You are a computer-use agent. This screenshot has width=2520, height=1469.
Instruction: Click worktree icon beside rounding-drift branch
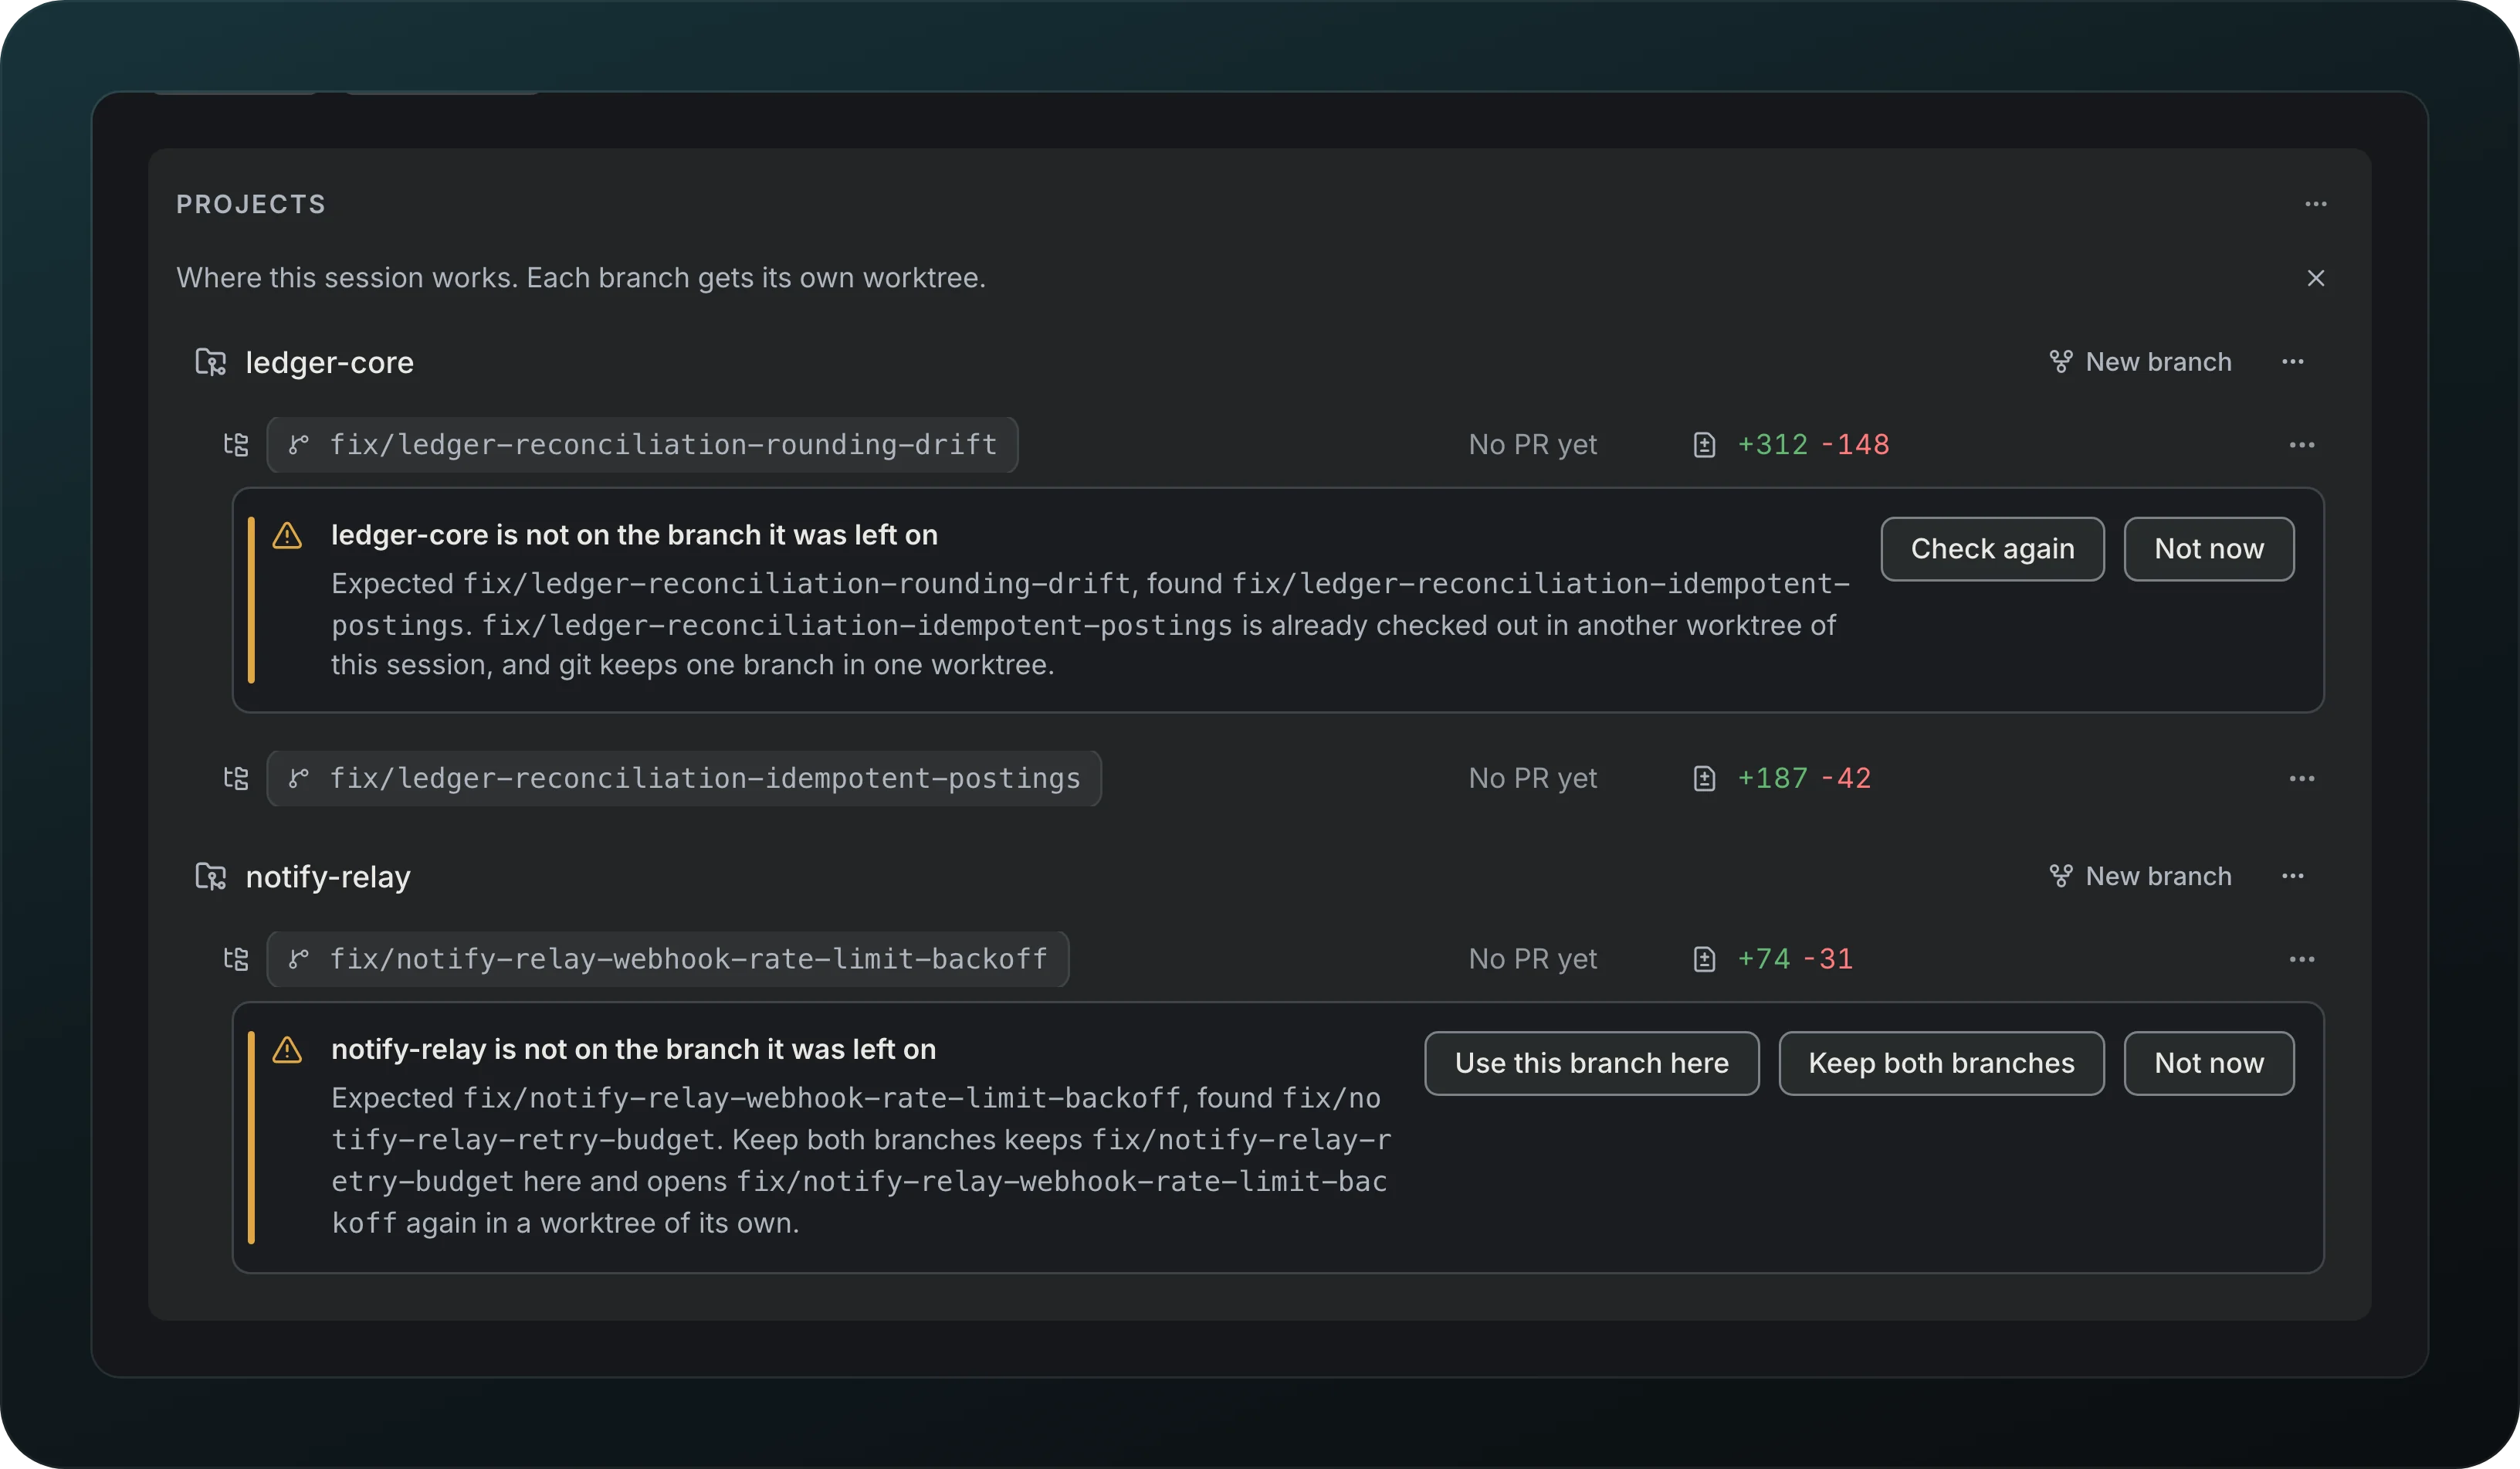[236, 444]
